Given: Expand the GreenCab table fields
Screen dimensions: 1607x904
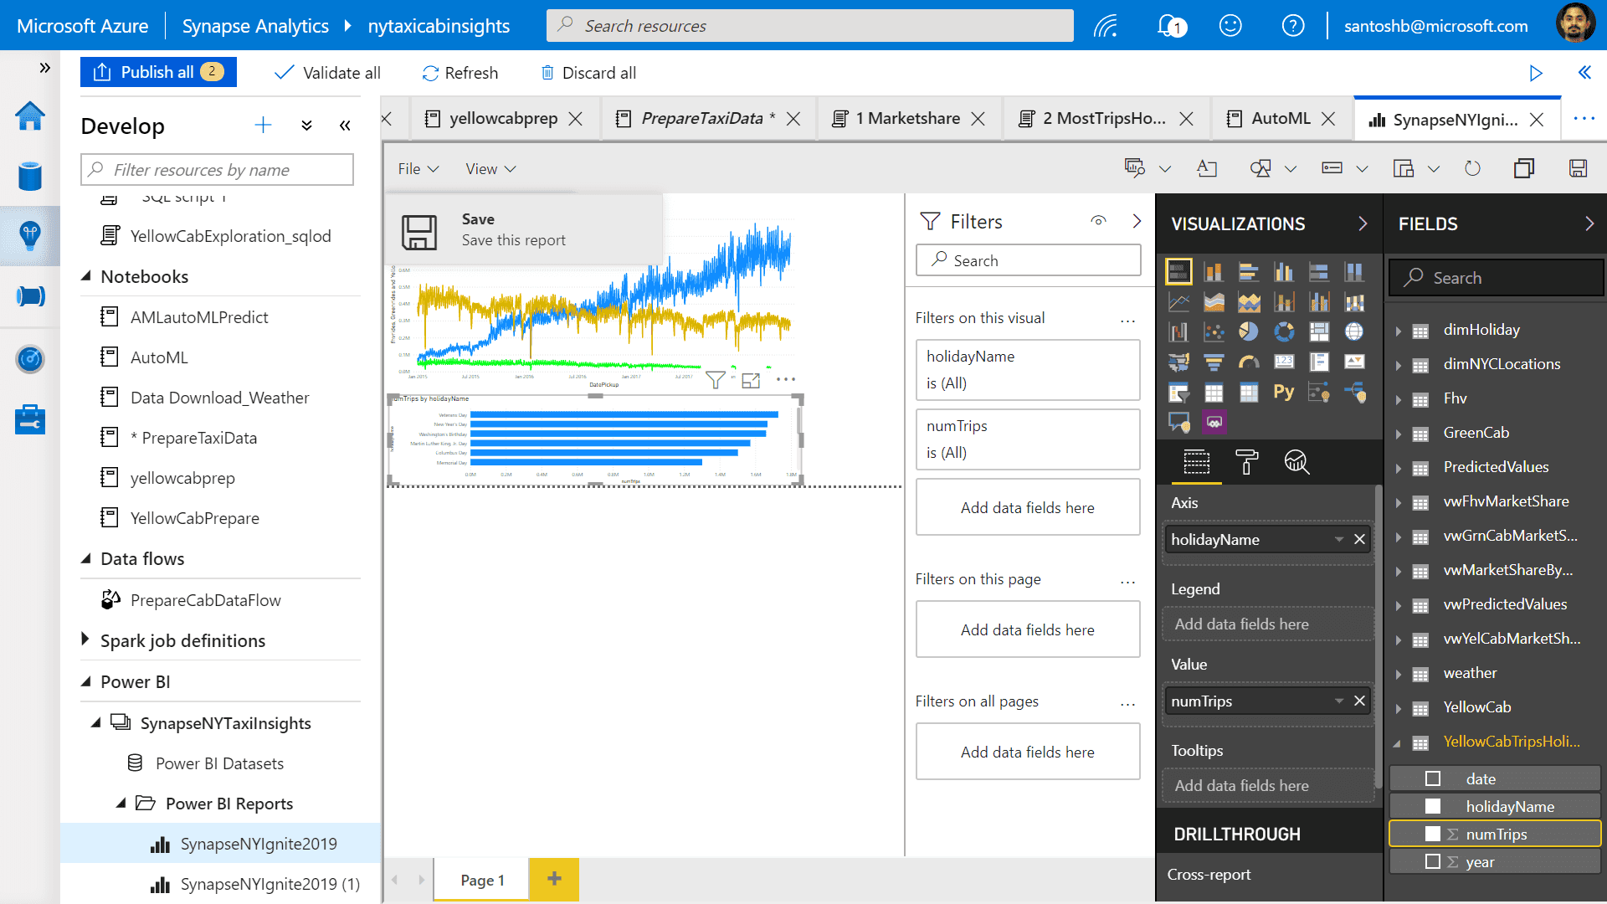Looking at the screenshot, I should click(1398, 434).
